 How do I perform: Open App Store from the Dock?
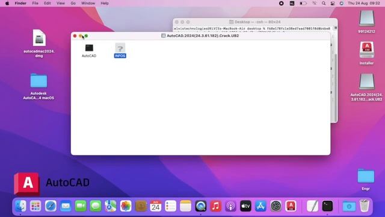(x=260, y=206)
